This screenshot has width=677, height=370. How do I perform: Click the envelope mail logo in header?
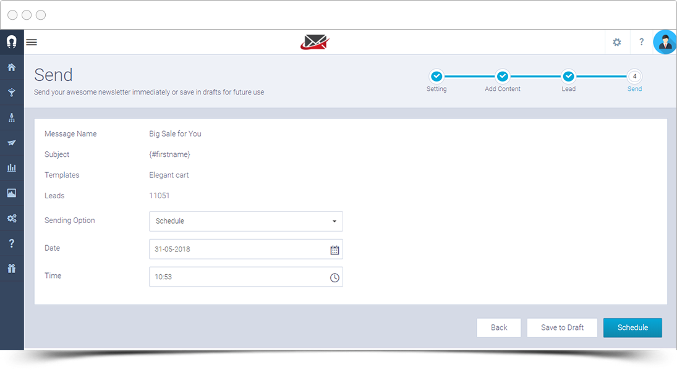pos(315,42)
